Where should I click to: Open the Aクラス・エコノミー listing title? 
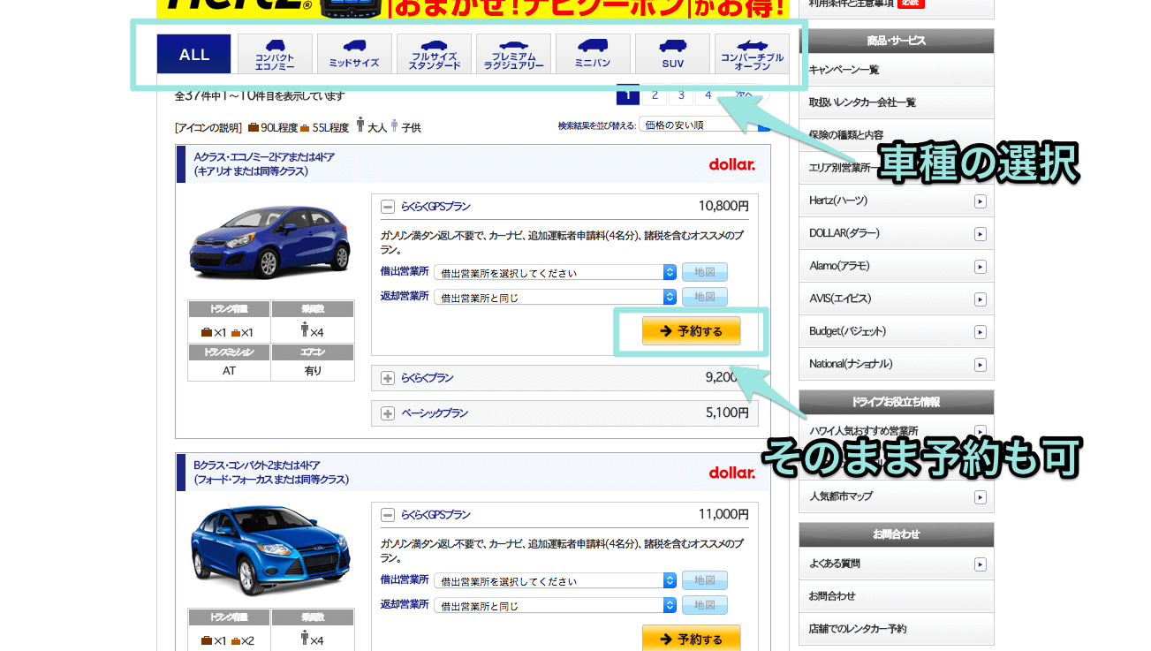tap(264, 164)
